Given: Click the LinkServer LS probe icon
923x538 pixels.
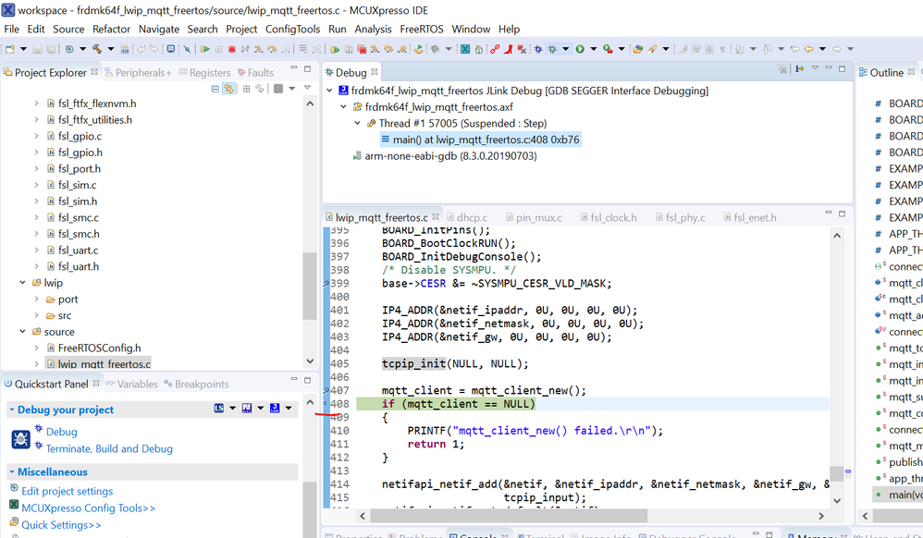Looking at the screenshot, I should coord(219,408).
